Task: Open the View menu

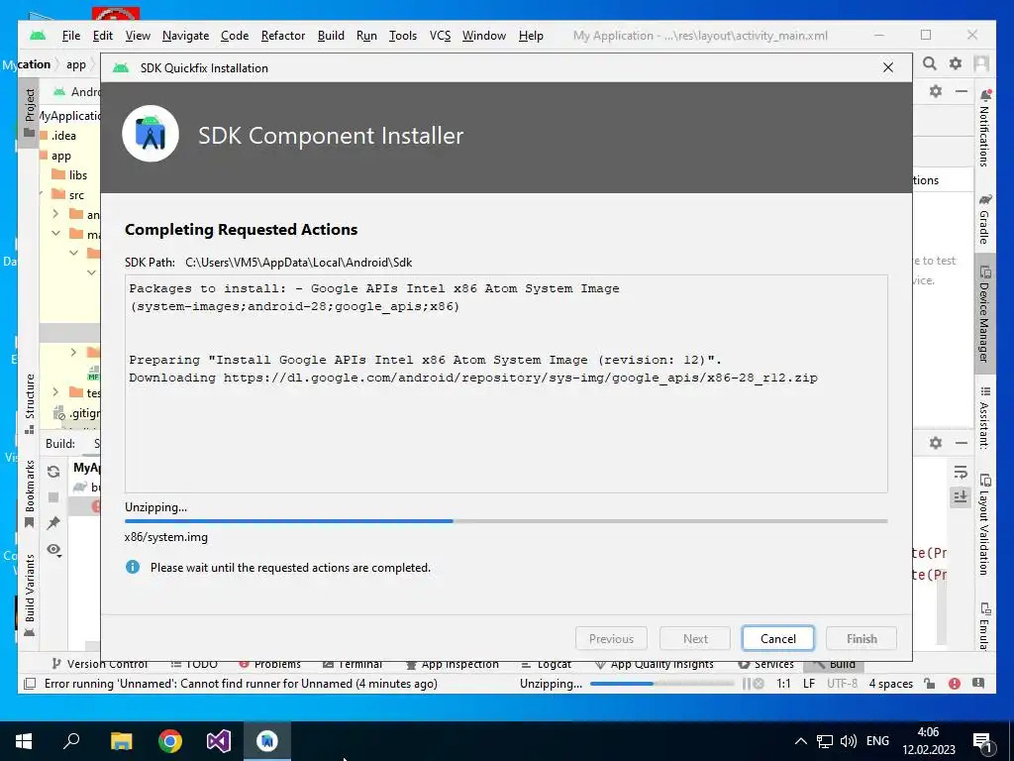Action: [x=138, y=36]
